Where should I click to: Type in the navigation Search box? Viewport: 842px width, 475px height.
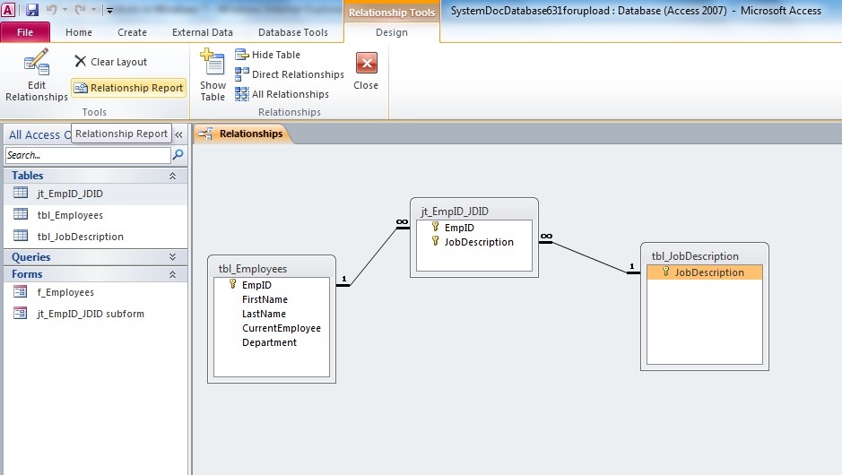tap(86, 155)
